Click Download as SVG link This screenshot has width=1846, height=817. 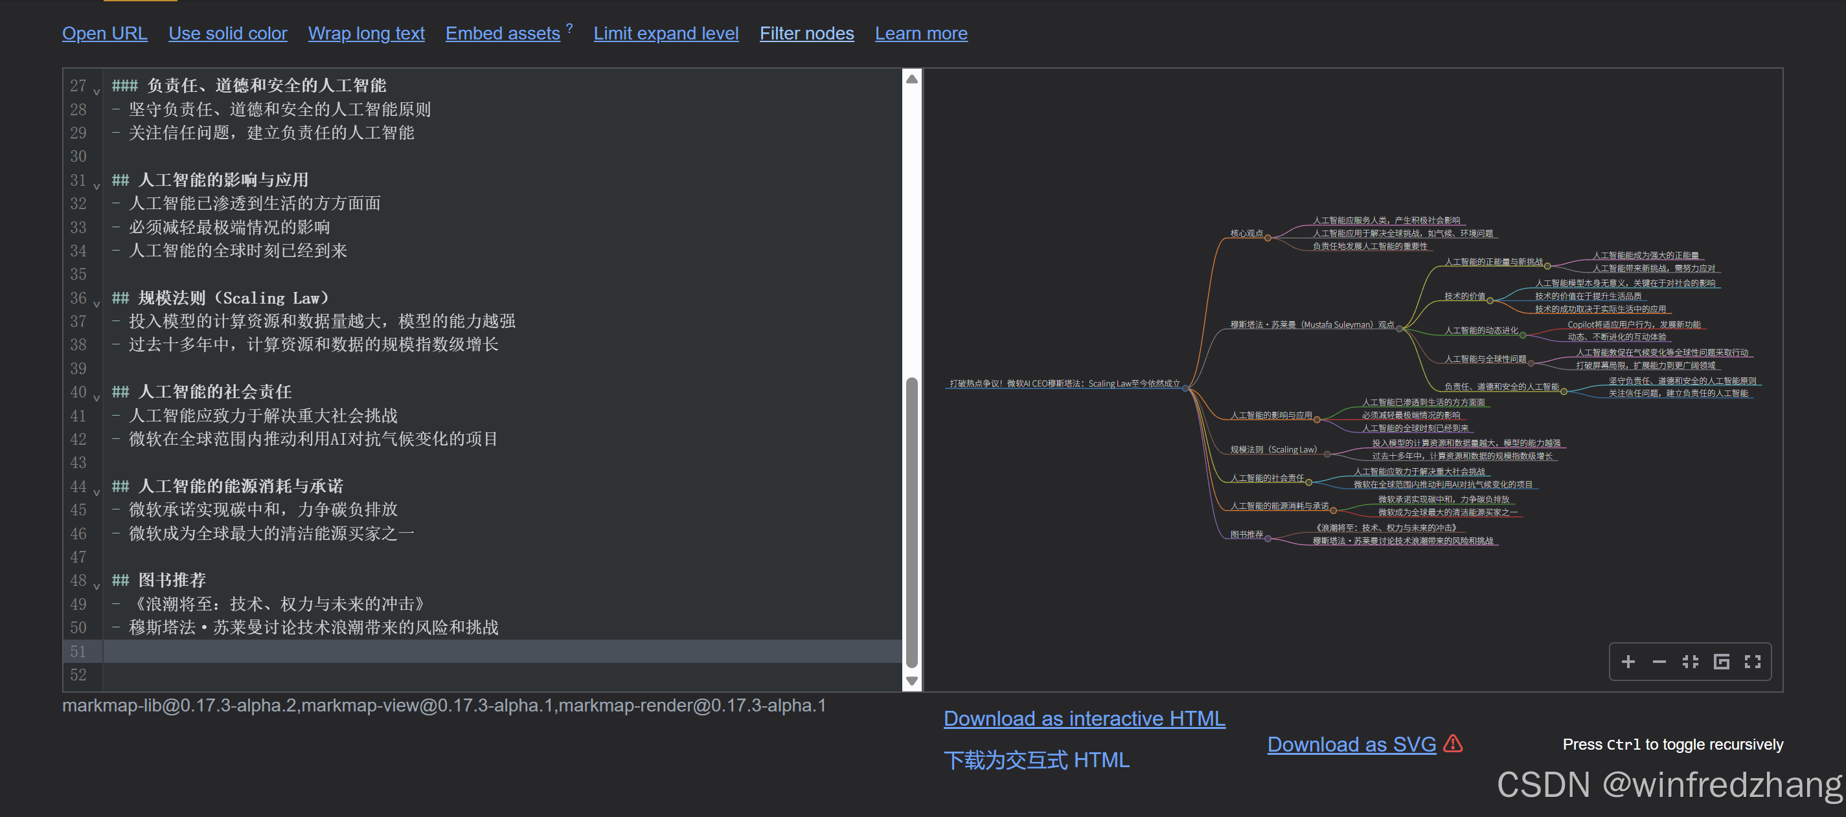coord(1352,744)
